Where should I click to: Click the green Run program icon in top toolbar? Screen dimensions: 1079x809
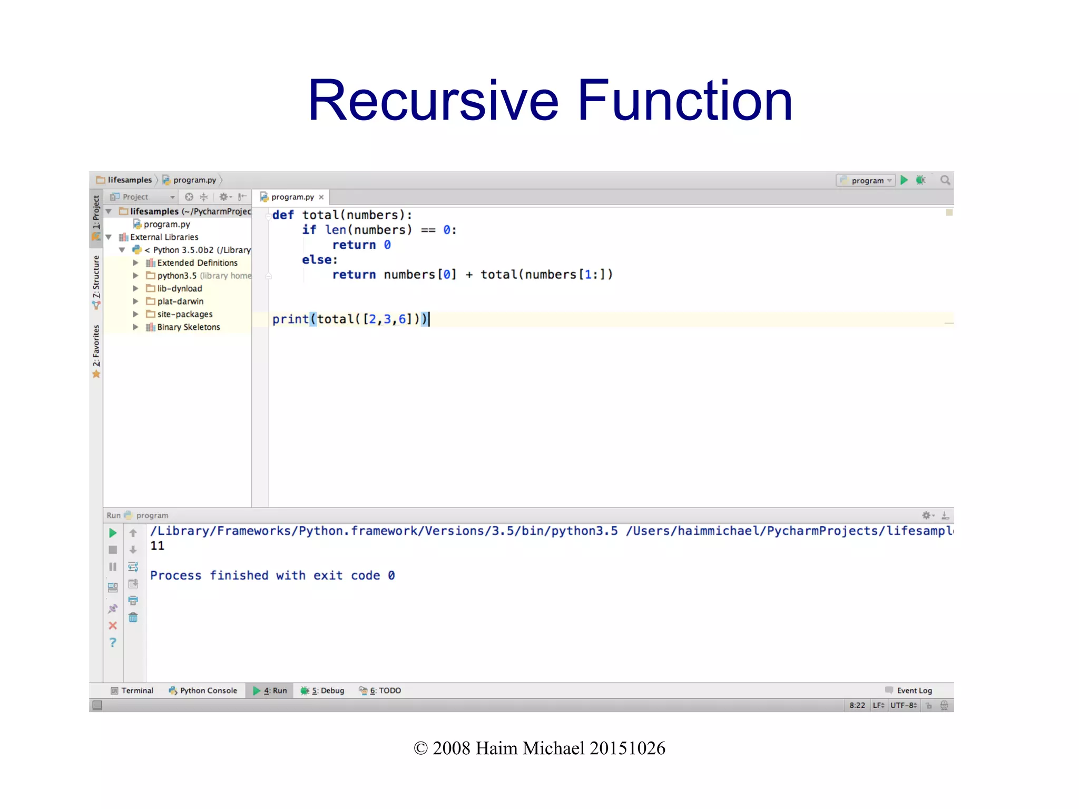(904, 180)
